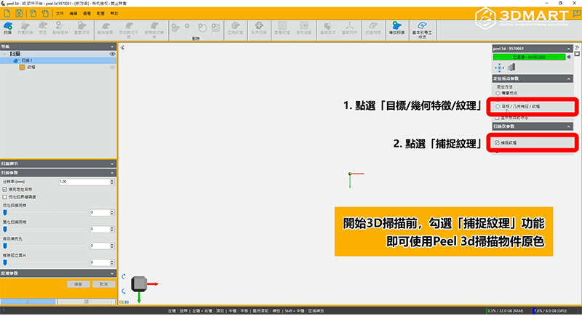The width and height of the screenshot is (582, 327).
Task: Click the 3D orientation cube in viewport
Action: coord(139,283)
